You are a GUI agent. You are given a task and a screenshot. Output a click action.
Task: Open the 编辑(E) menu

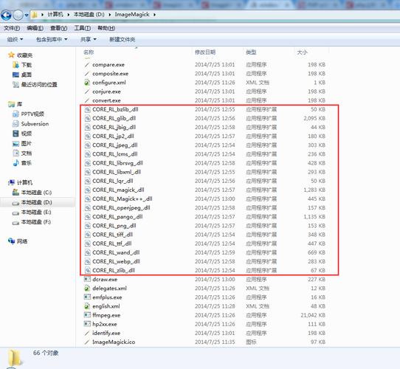coord(35,28)
